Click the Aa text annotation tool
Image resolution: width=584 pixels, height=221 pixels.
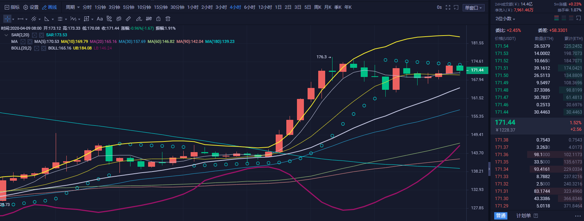(x=100, y=19)
